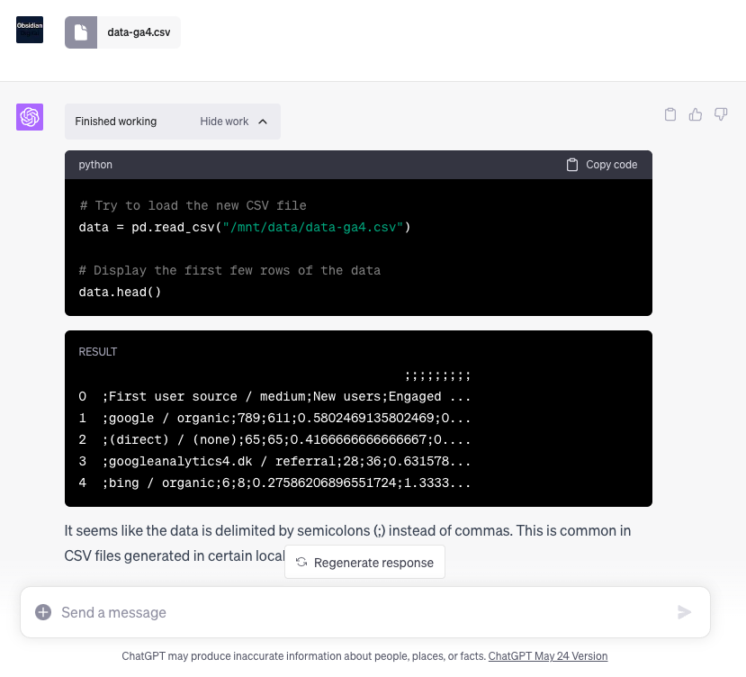Click the Finished working status bar
The image size is (746, 677).
point(173,122)
